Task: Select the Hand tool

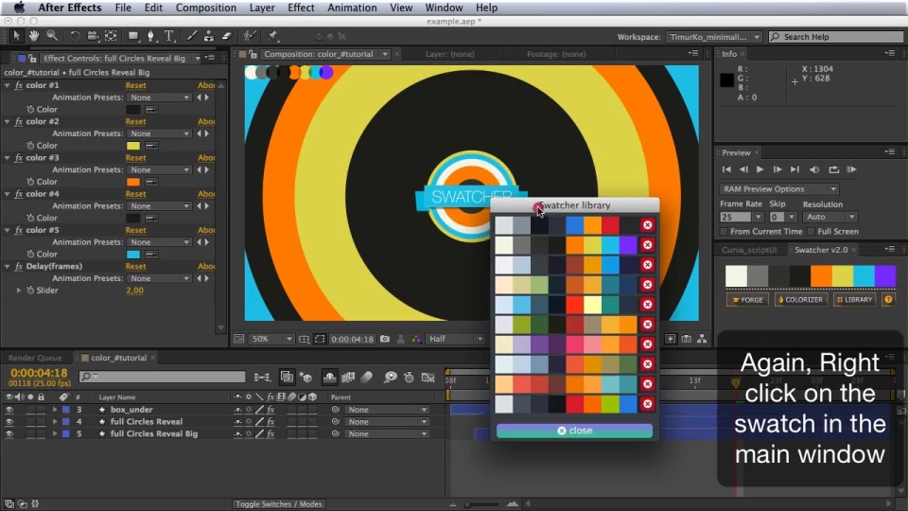Action: [x=34, y=36]
